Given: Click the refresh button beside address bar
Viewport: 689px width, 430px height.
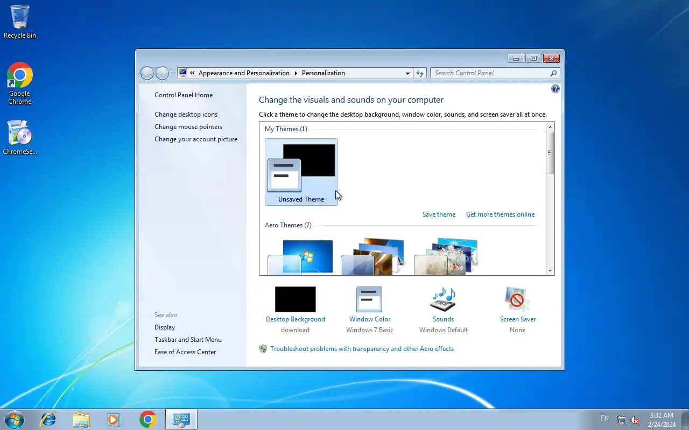Looking at the screenshot, I should (x=420, y=73).
